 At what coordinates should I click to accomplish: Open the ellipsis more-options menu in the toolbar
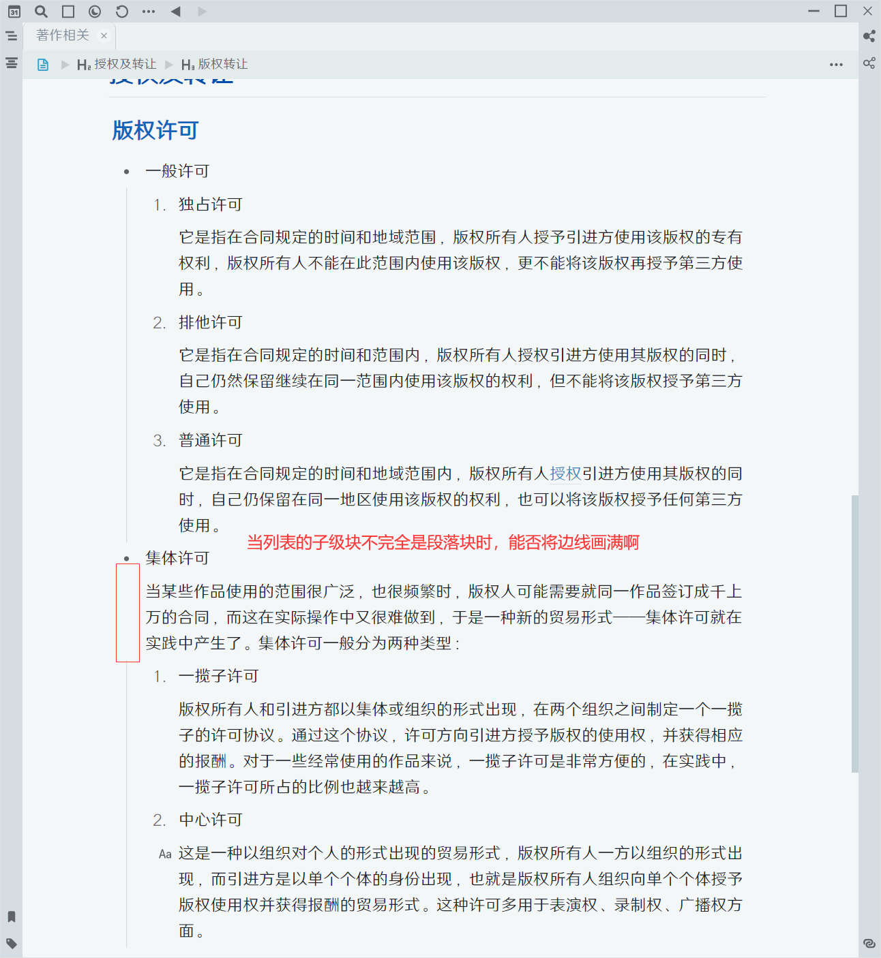tap(149, 11)
